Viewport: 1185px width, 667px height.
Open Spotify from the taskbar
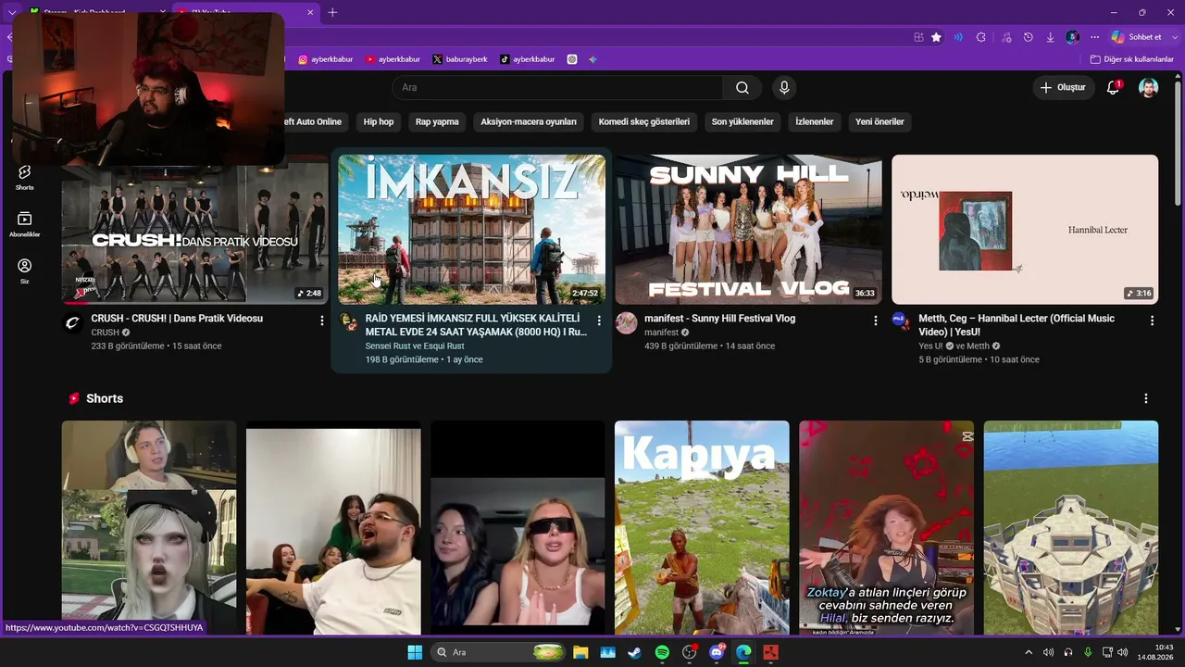tap(662, 652)
